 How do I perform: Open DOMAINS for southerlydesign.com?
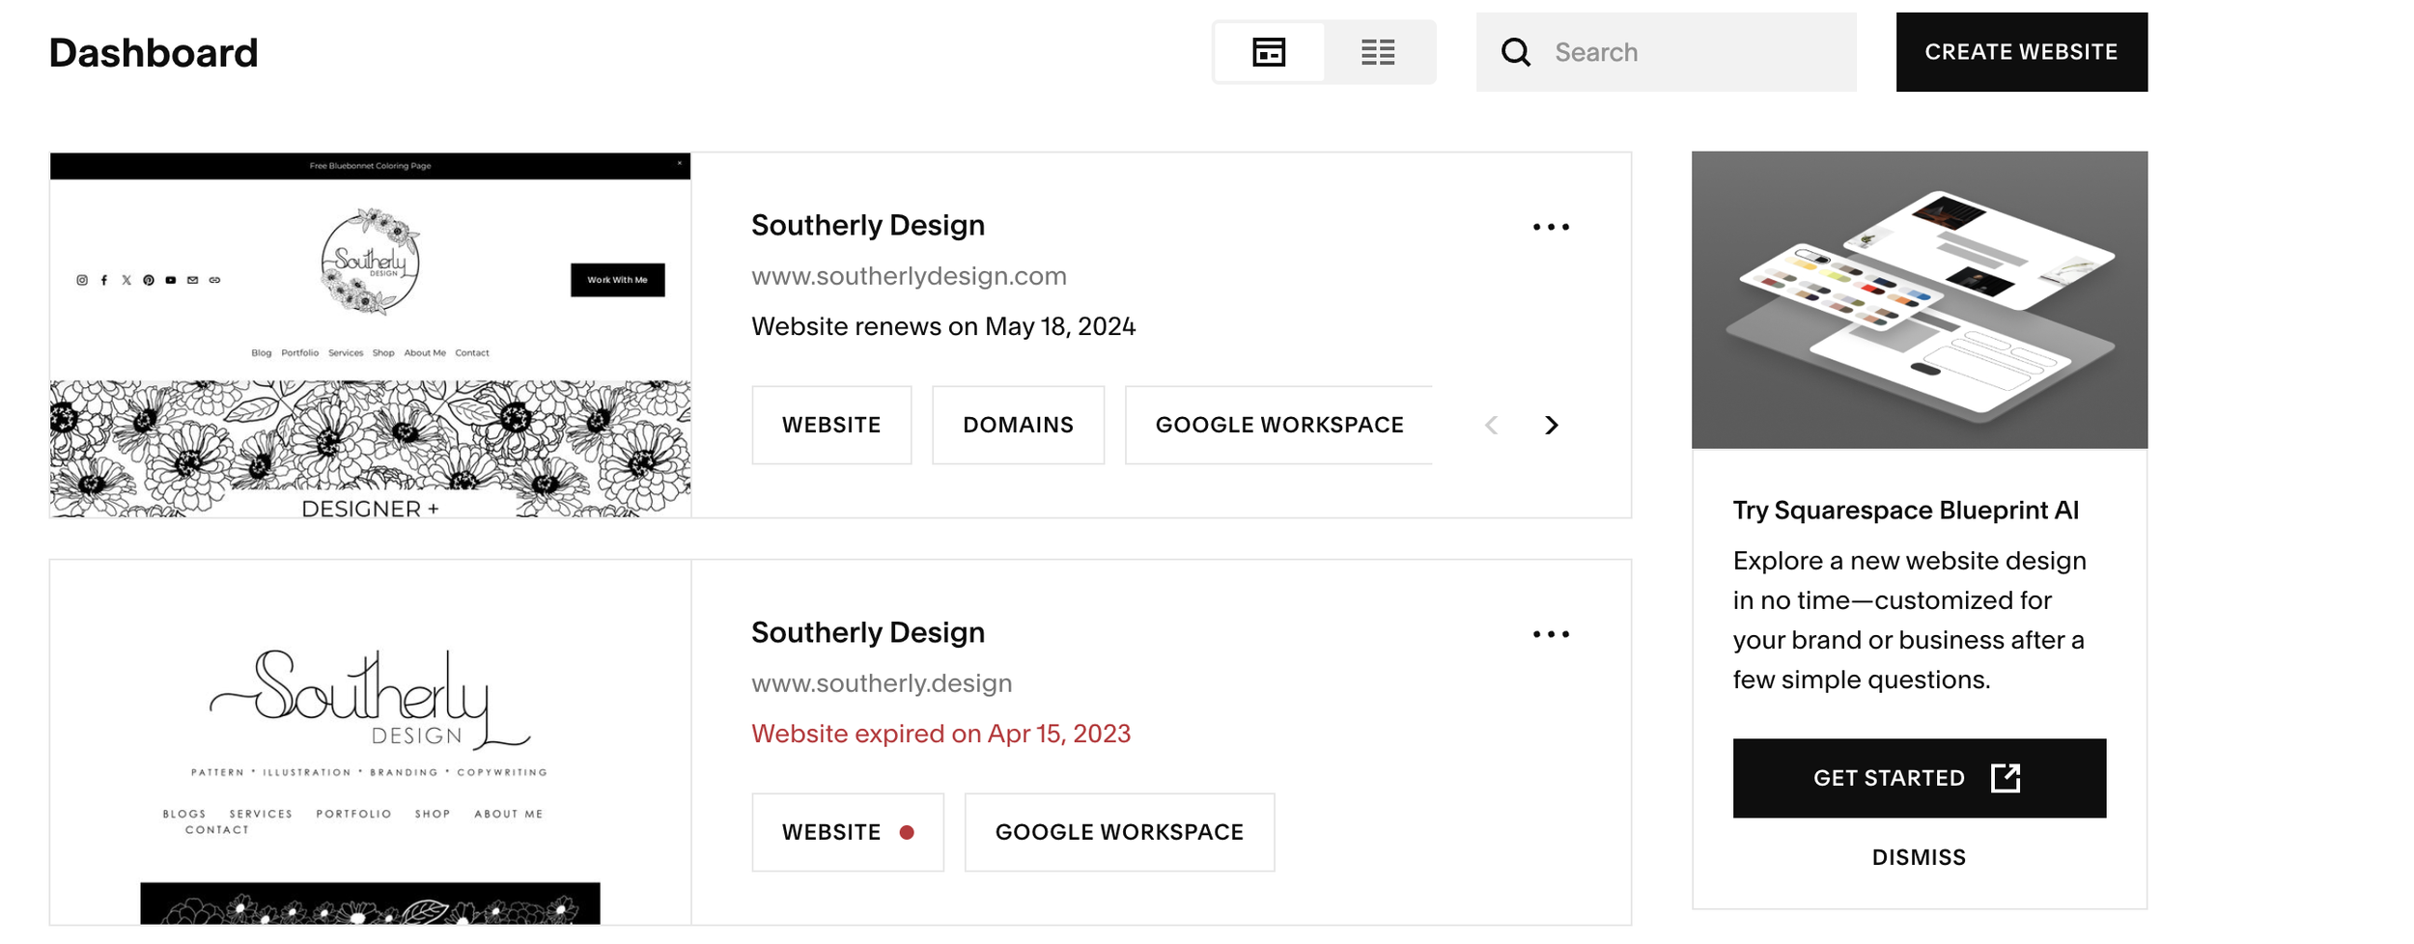click(1018, 425)
